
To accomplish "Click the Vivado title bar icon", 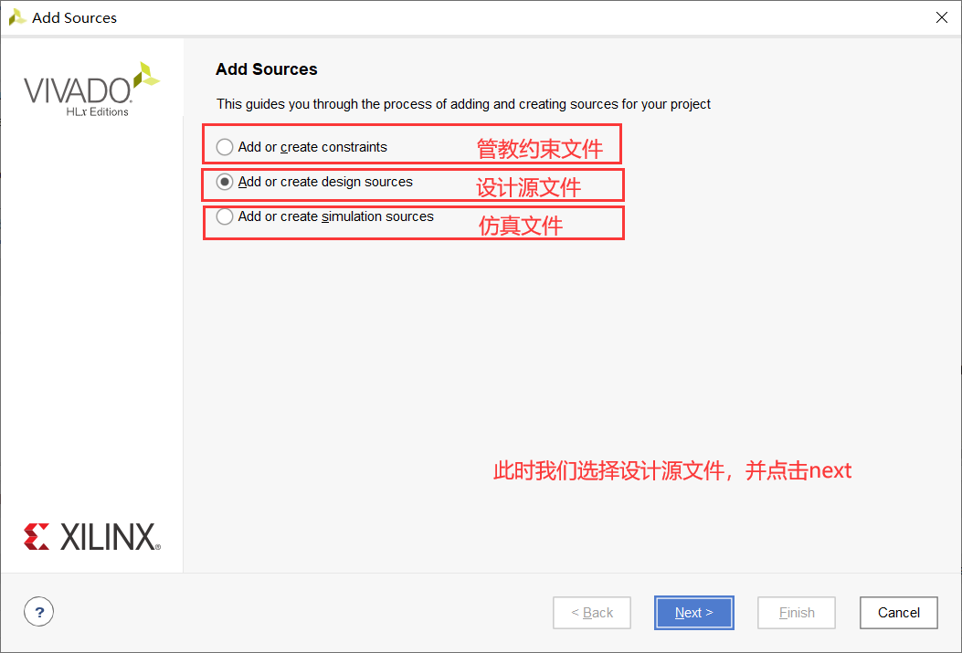I will pos(16,17).
